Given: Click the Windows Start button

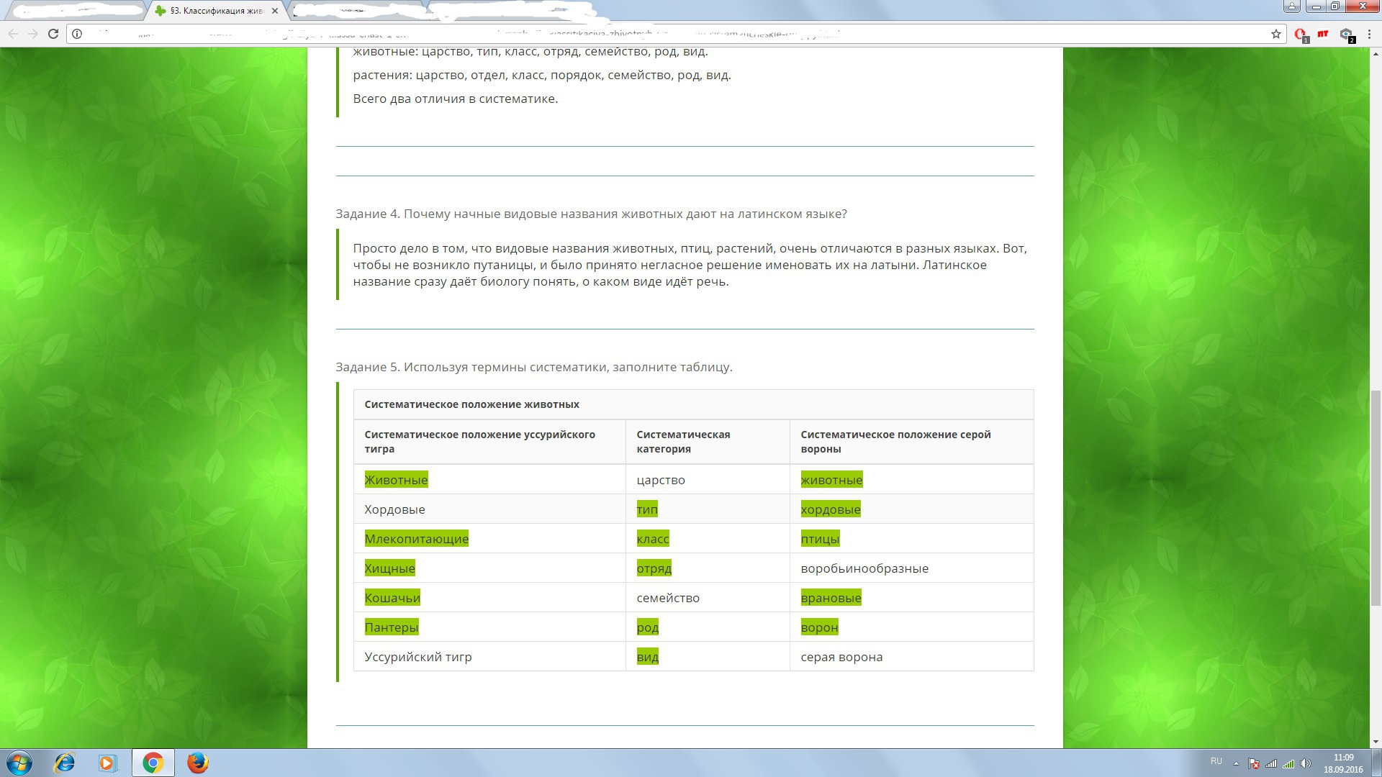Looking at the screenshot, I should coord(19,763).
